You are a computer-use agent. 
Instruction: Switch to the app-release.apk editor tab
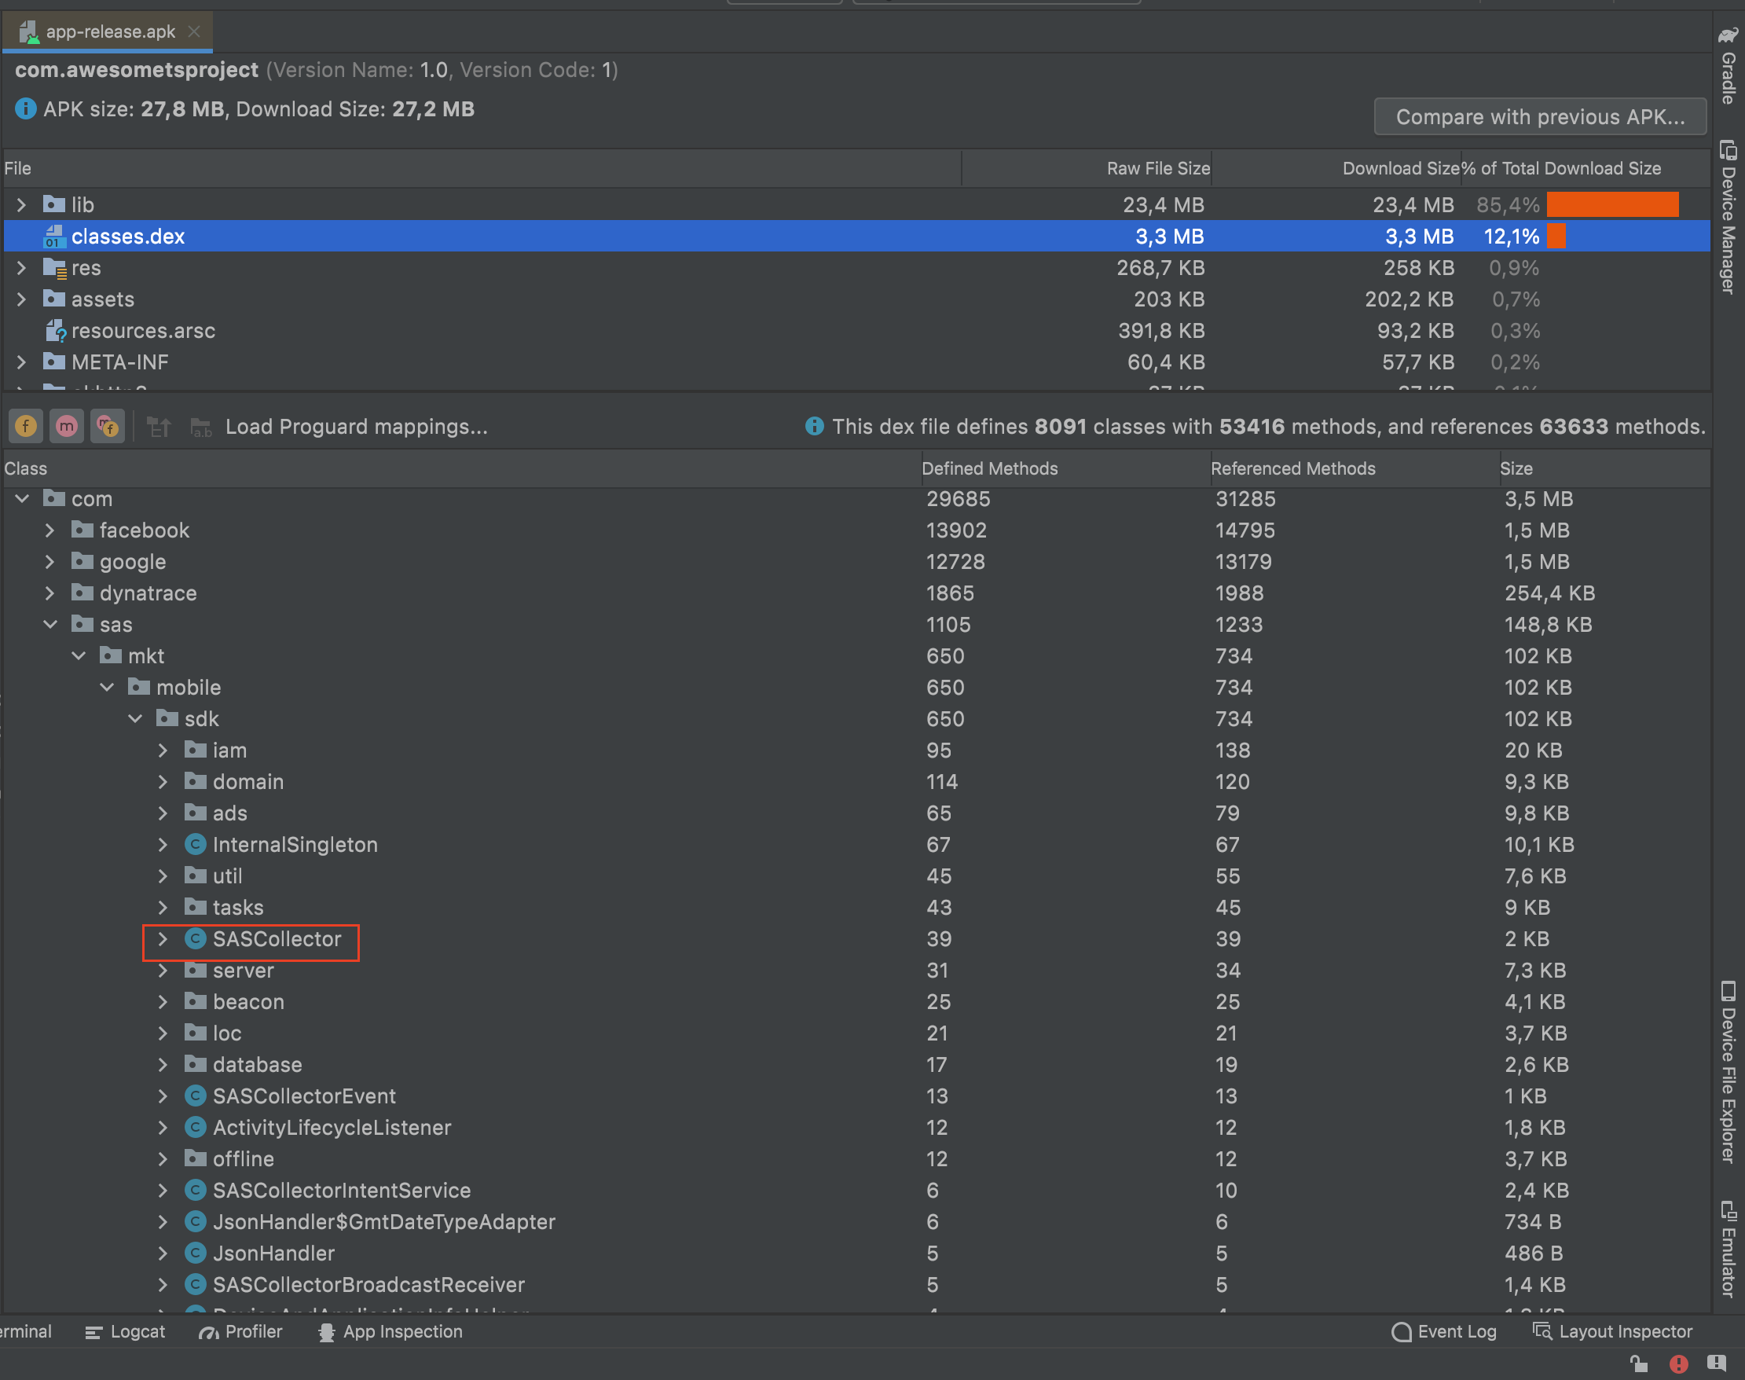coord(109,31)
